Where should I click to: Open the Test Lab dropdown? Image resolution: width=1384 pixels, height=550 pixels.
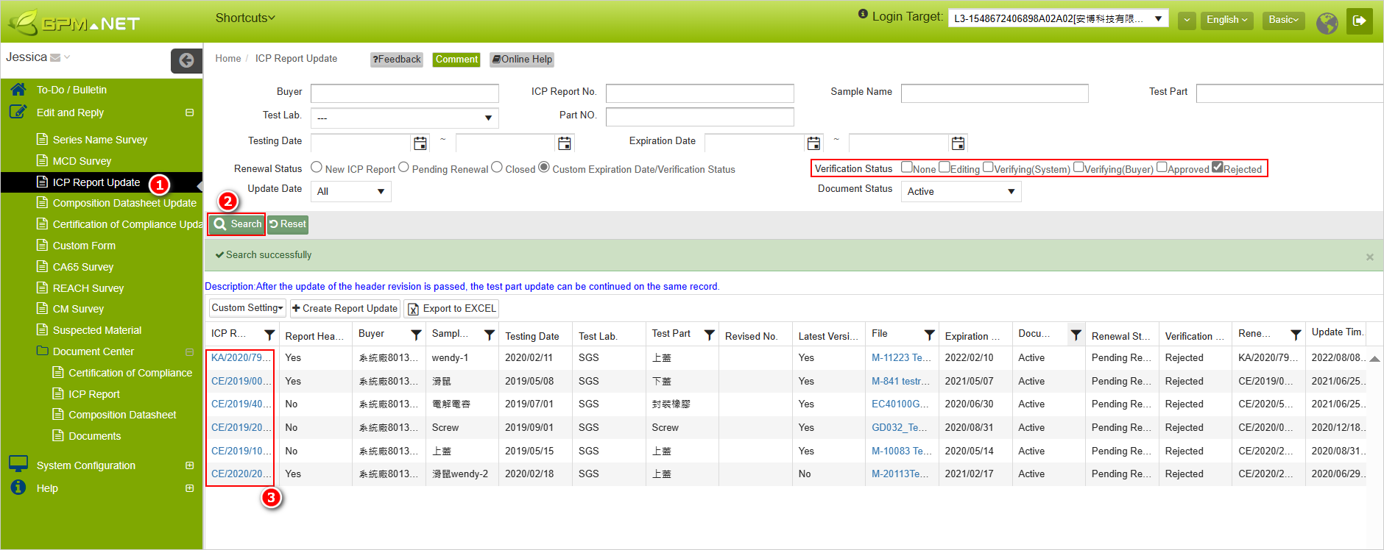pyautogui.click(x=405, y=118)
